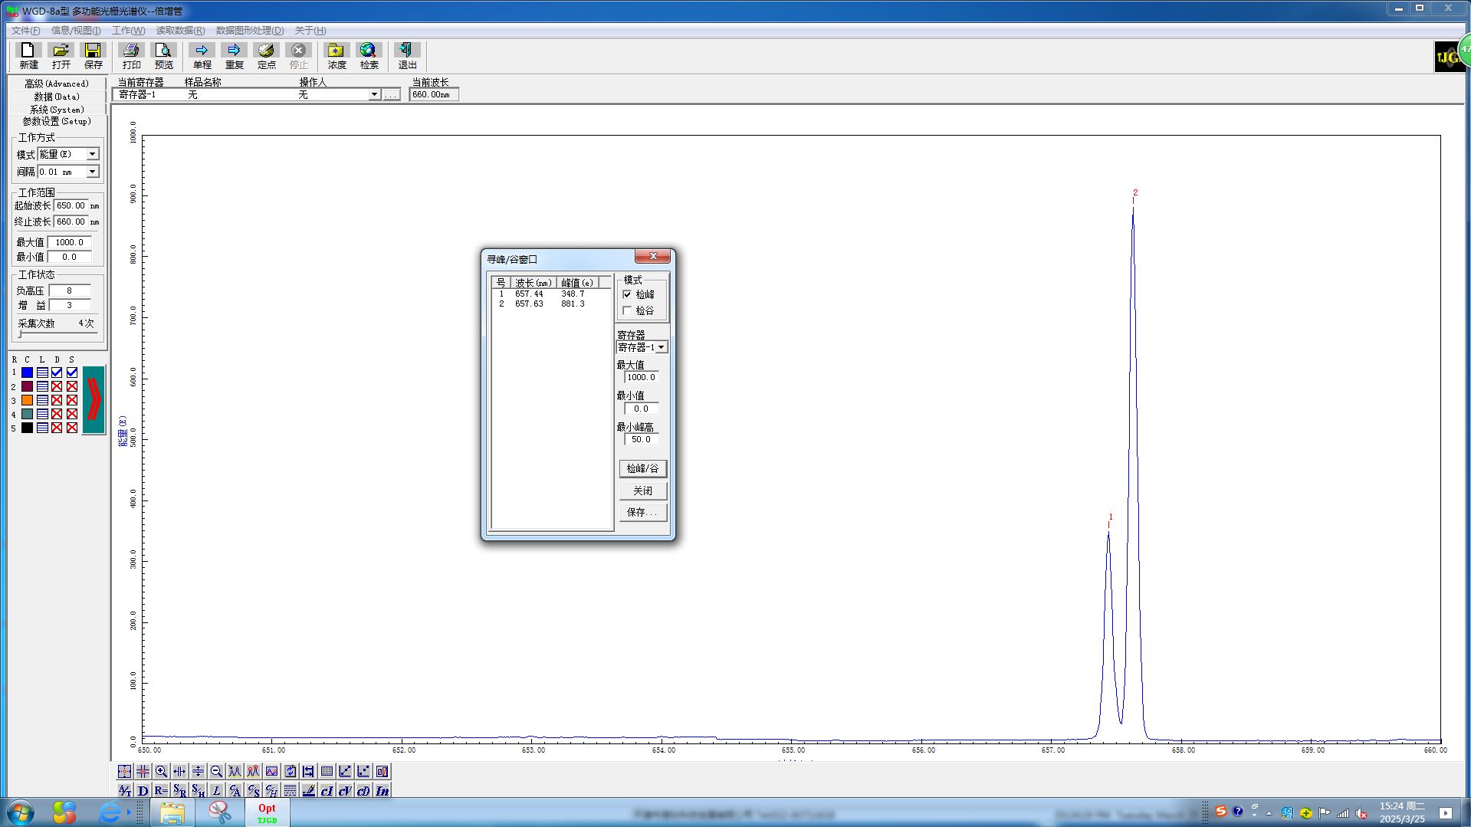Expand the teal double-arrow panel button

[94, 399]
